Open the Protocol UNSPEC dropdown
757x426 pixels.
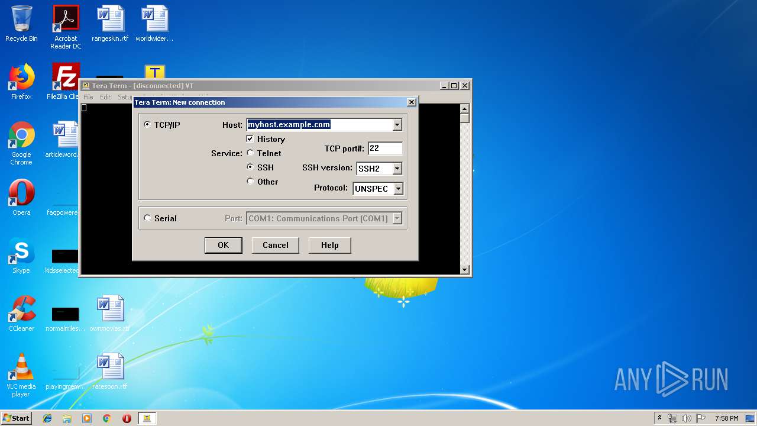tap(398, 189)
